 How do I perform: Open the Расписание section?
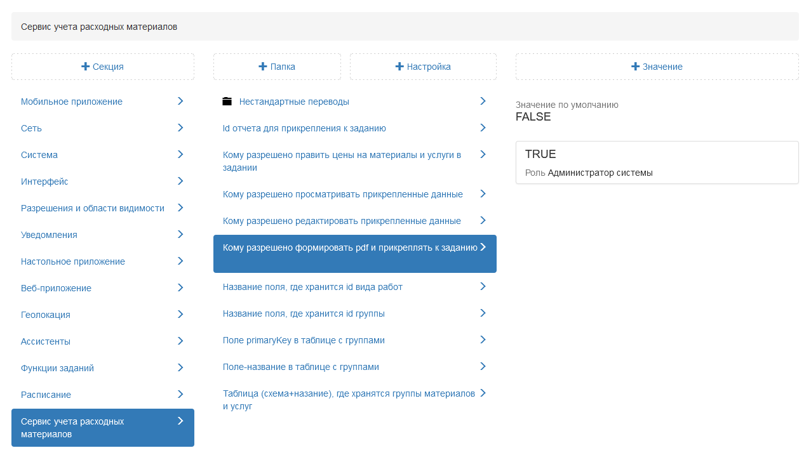[x=46, y=395]
